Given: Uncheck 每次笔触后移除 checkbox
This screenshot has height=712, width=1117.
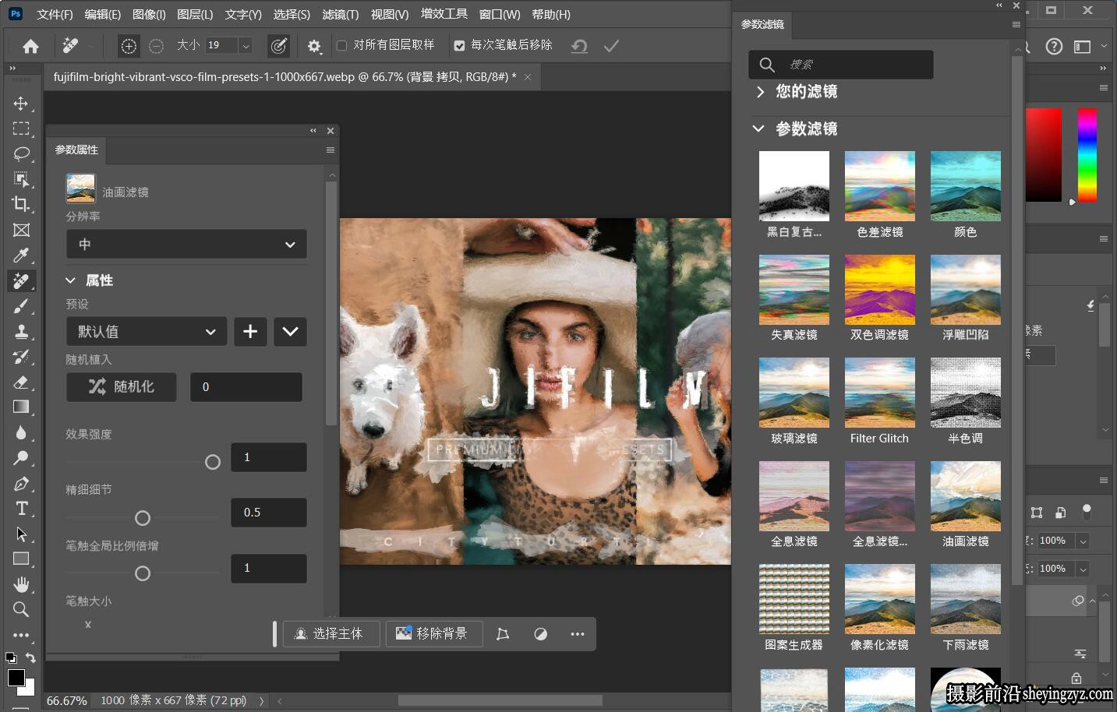Looking at the screenshot, I should click(459, 46).
